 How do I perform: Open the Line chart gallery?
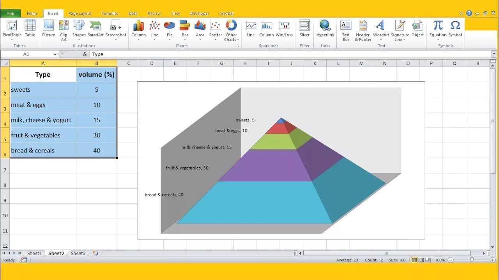tap(154, 30)
